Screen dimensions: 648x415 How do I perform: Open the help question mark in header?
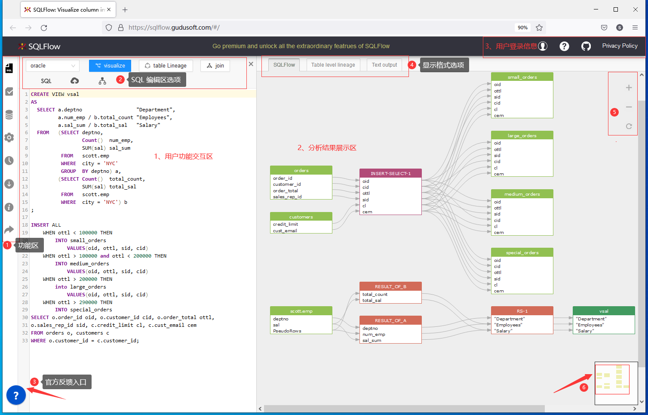pyautogui.click(x=564, y=46)
